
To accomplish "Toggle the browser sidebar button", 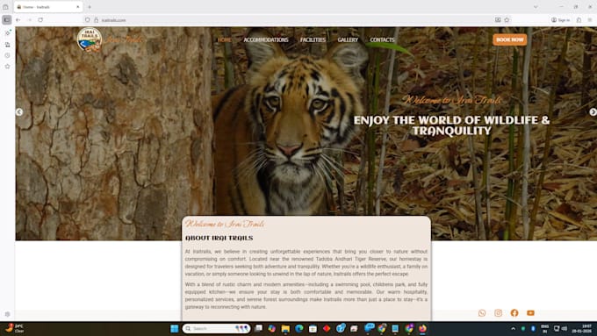I will coord(7,20).
